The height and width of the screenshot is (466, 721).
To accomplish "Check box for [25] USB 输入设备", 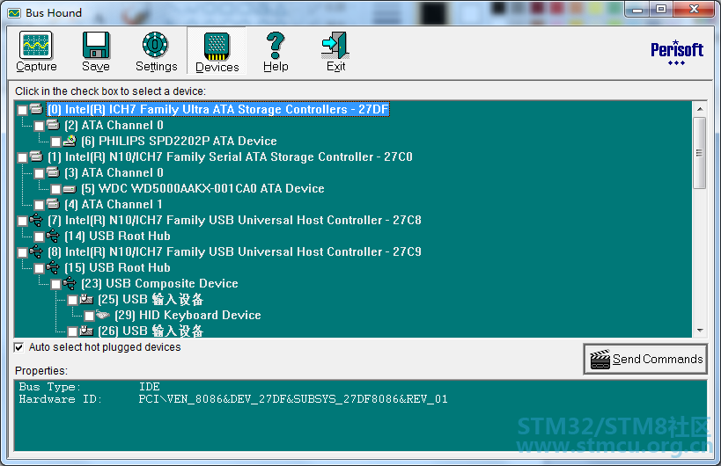I will click(73, 300).
